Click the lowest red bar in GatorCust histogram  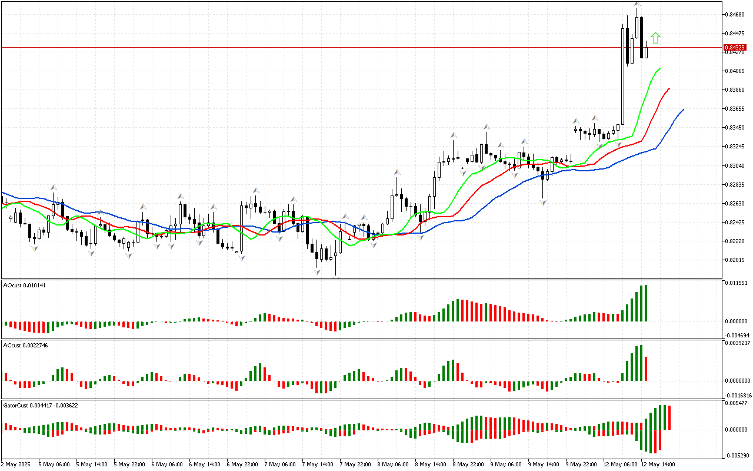[x=655, y=442]
